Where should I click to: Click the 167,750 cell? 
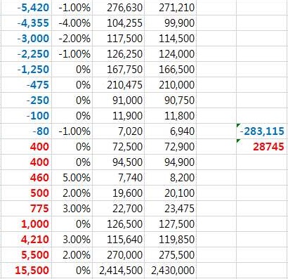tap(118, 70)
